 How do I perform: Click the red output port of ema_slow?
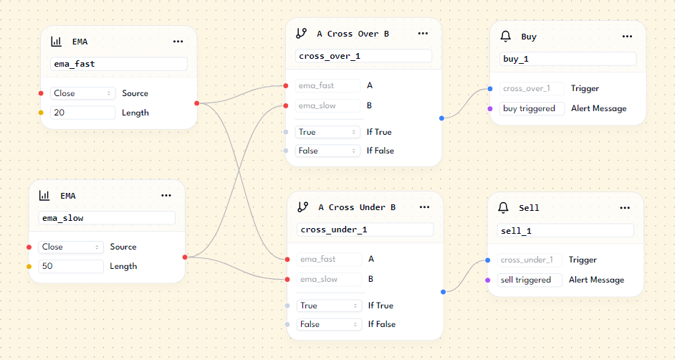coord(185,257)
